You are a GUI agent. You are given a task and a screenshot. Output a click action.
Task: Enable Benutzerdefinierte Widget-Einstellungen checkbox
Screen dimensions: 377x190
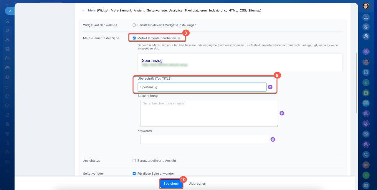pyautogui.click(x=134, y=25)
